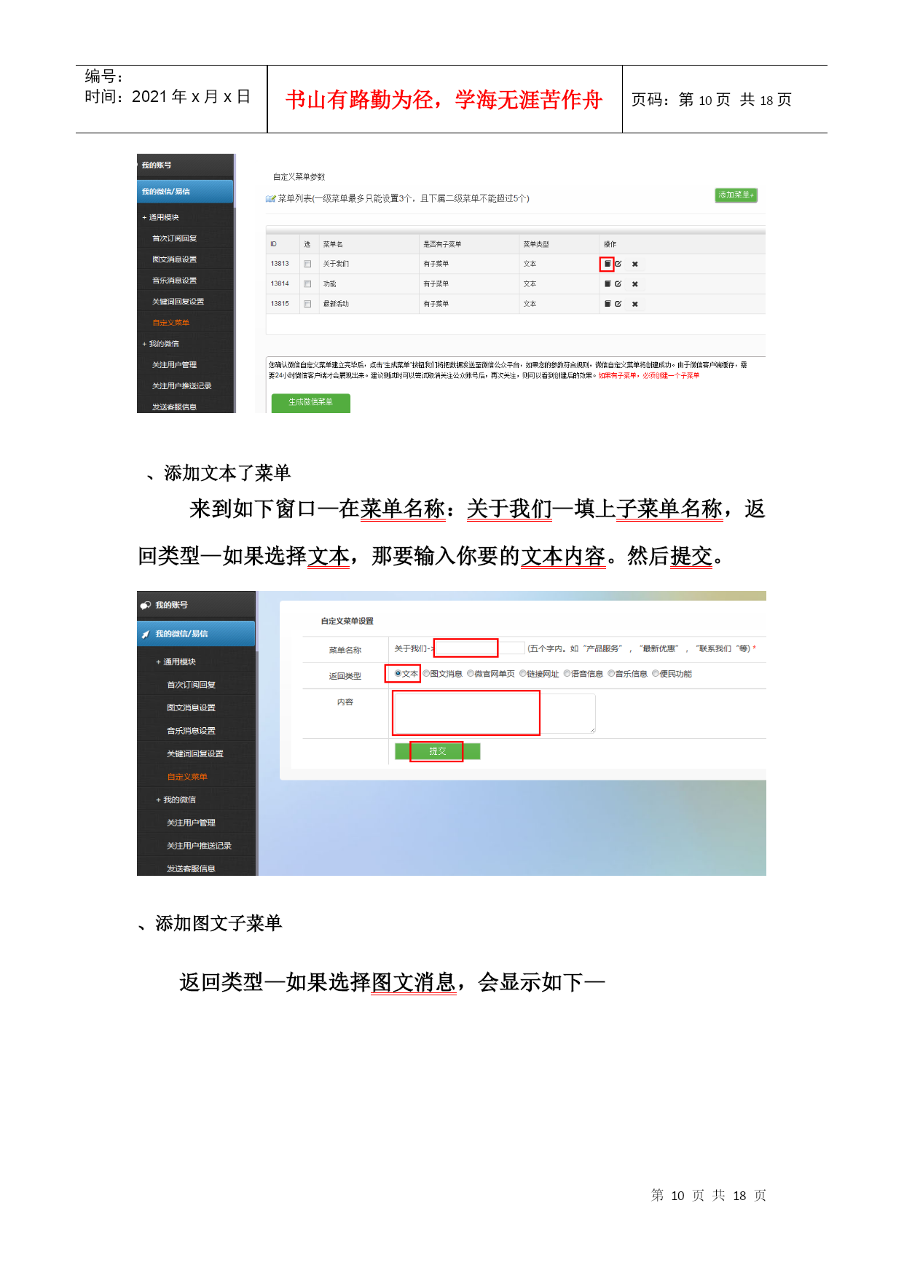Click add-submenu icon for row 13815 最新活动

pyautogui.click(x=608, y=304)
